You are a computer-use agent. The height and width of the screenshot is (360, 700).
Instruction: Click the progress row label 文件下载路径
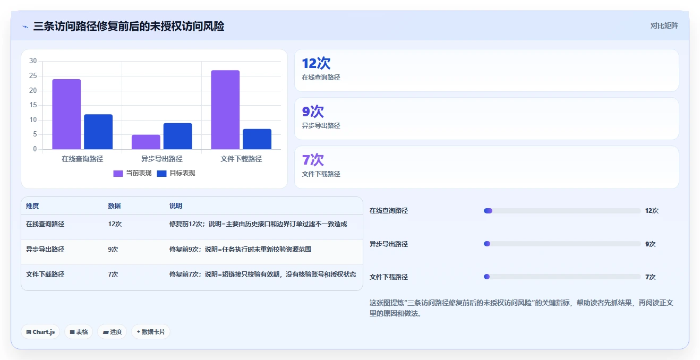tap(389, 277)
